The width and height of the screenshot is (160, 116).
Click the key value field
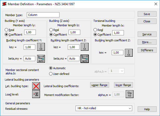coord(30,47)
